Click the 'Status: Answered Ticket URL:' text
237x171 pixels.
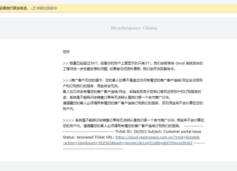click(x=89, y=137)
